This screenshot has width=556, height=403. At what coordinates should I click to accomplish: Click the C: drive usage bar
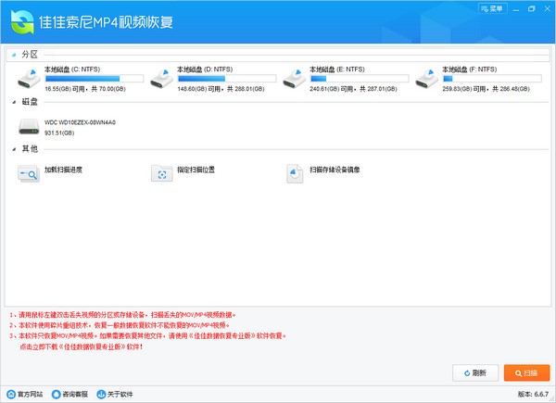tap(95, 79)
